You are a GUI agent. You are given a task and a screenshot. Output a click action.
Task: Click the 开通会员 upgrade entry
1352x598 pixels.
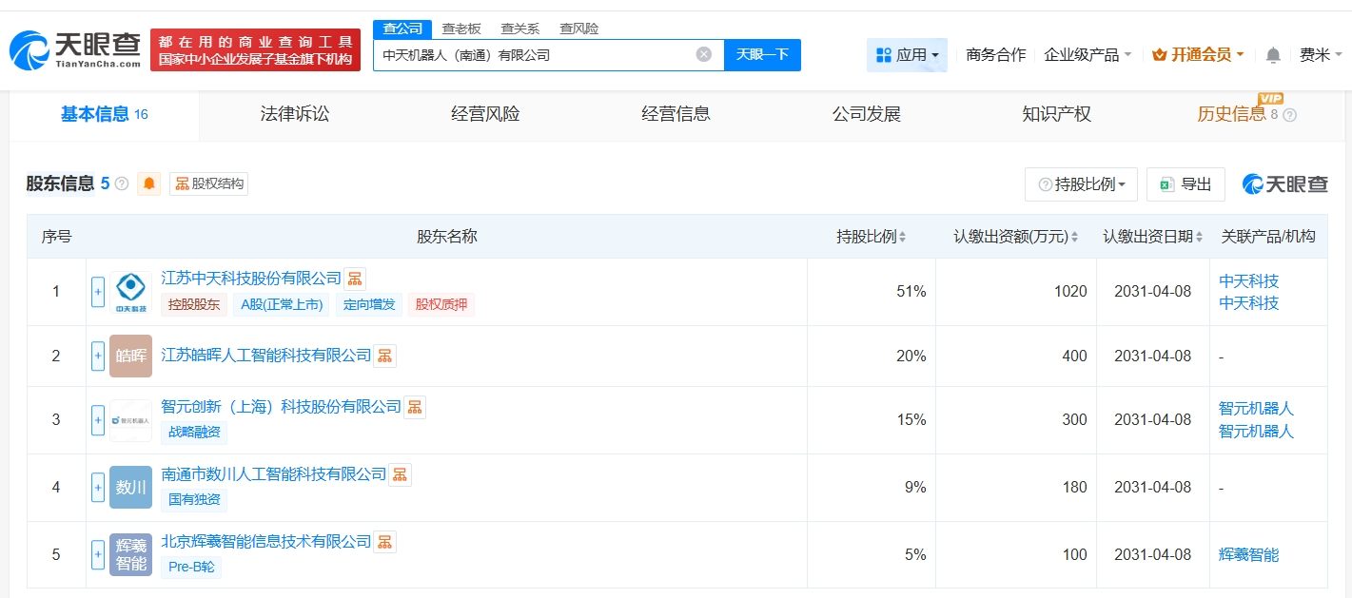(x=1197, y=54)
